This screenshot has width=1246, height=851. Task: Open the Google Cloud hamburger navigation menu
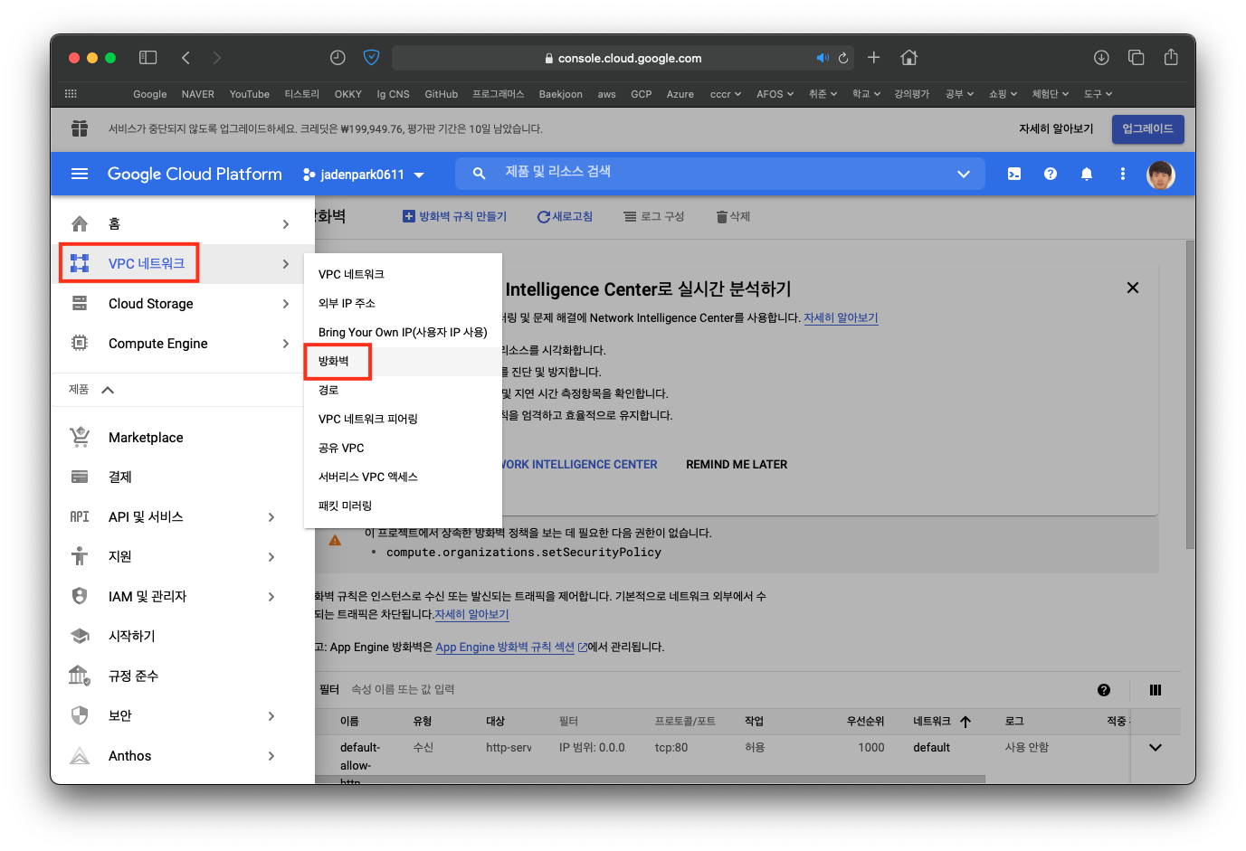(80, 174)
